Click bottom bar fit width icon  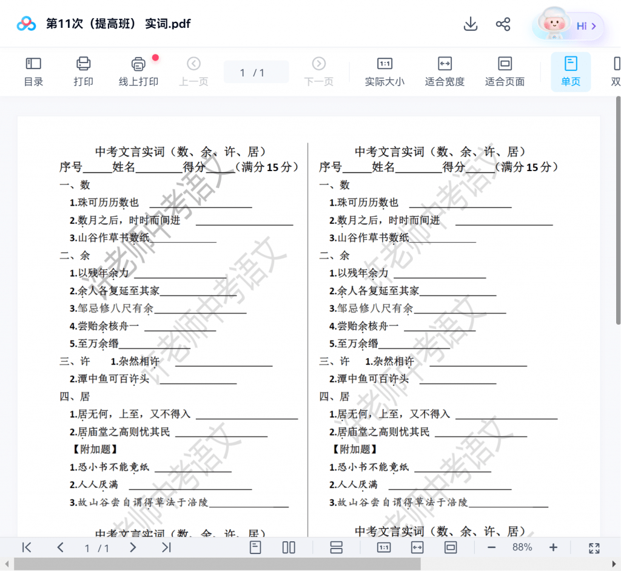click(x=417, y=547)
